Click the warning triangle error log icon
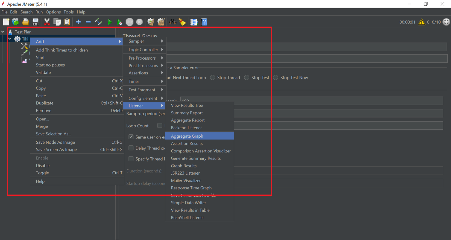451x240 pixels. pyautogui.click(x=422, y=22)
